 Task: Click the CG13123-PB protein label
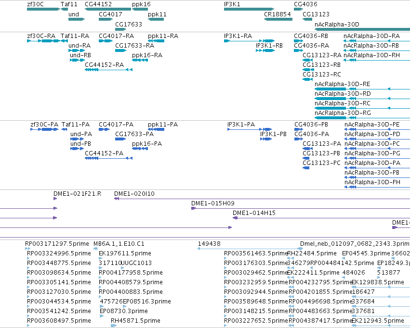tap(321, 153)
